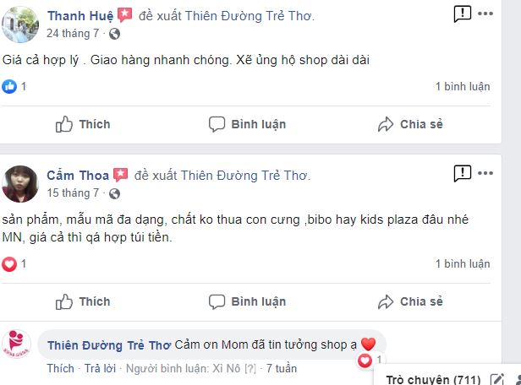521x385 pixels.
Task: Like Thanh Huệ's review with Thích
Action: click(x=83, y=124)
